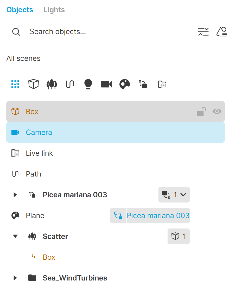Filter list by instance groups icon
Image resolution: width=230 pixels, height=294 pixels.
pyautogui.click(x=143, y=84)
